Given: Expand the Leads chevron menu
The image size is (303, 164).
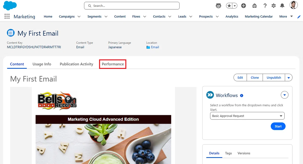Looking at the screenshot, I should point(191,17).
